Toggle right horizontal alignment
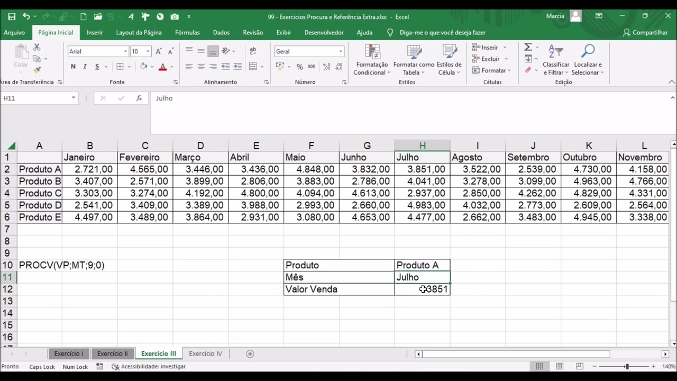This screenshot has height=381, width=677. [213, 67]
